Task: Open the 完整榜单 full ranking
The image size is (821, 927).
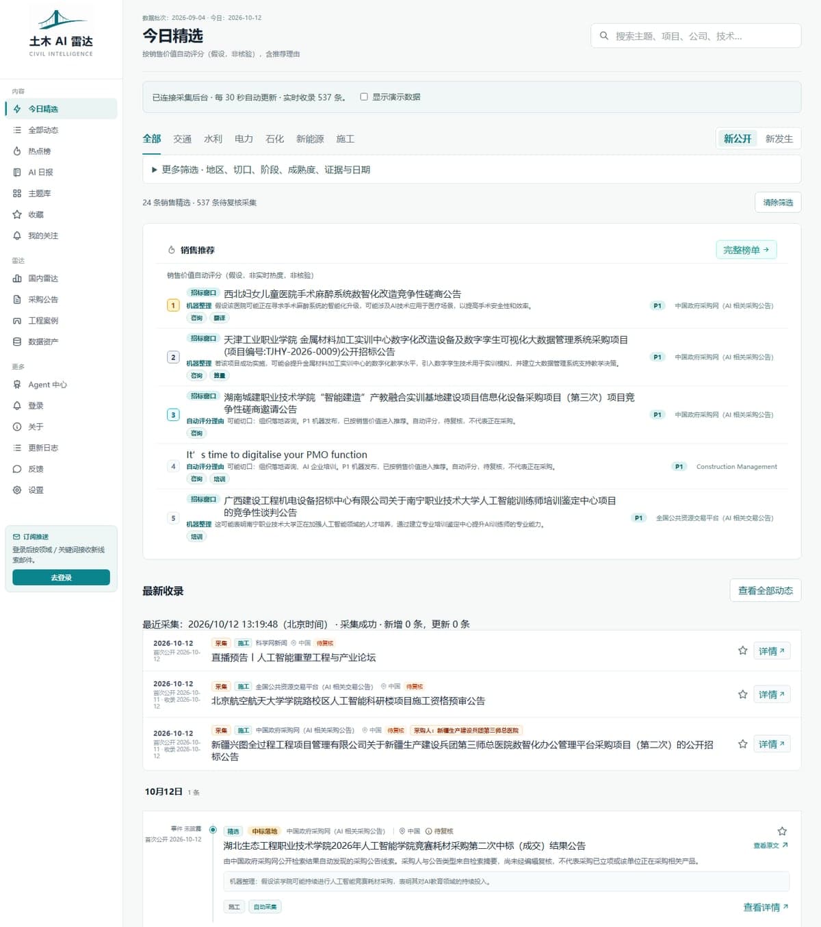Action: pyautogui.click(x=746, y=250)
